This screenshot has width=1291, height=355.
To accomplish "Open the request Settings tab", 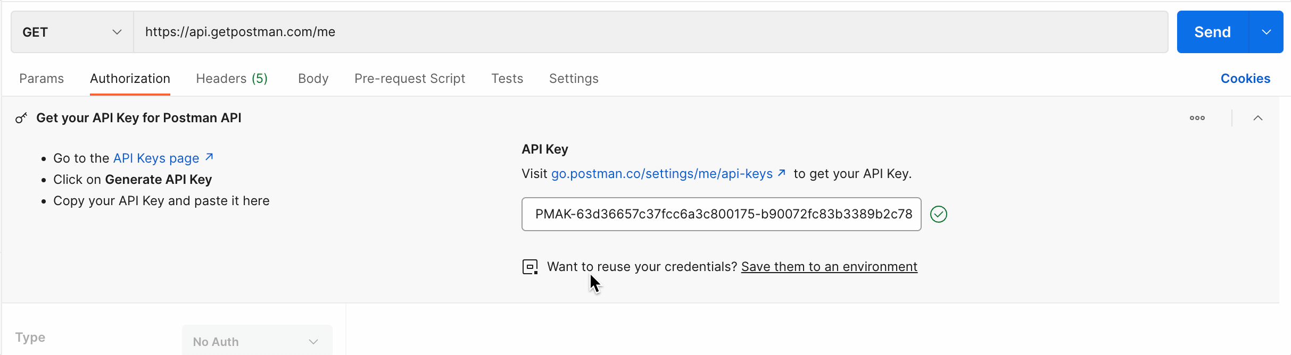I will [574, 79].
